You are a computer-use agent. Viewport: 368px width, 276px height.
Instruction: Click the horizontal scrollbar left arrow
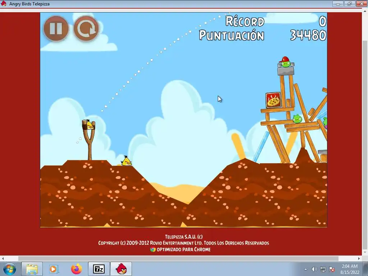[3, 258]
